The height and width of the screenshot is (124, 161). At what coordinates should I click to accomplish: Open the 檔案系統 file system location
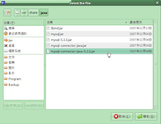tap(24, 51)
